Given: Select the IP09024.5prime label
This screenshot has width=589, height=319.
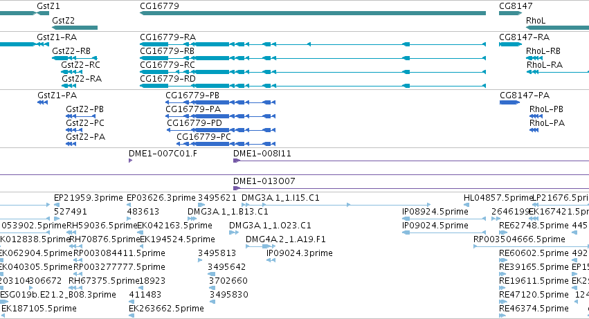Looking at the screenshot, I should coord(435,226).
